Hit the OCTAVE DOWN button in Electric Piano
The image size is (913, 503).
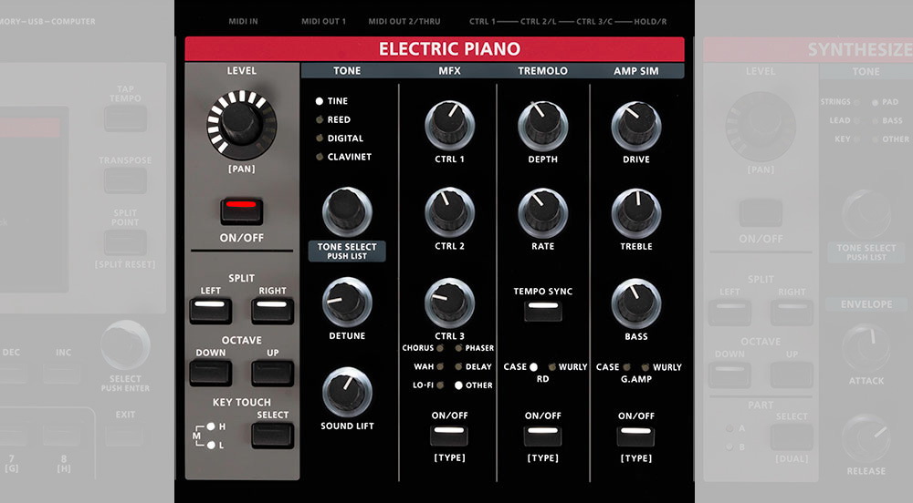[211, 373]
